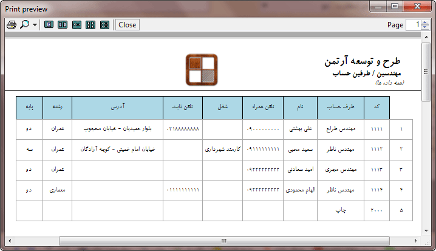436x251 pixels.
Task: Click the horizontal scrollbar right arrow
Action: (x=417, y=241)
